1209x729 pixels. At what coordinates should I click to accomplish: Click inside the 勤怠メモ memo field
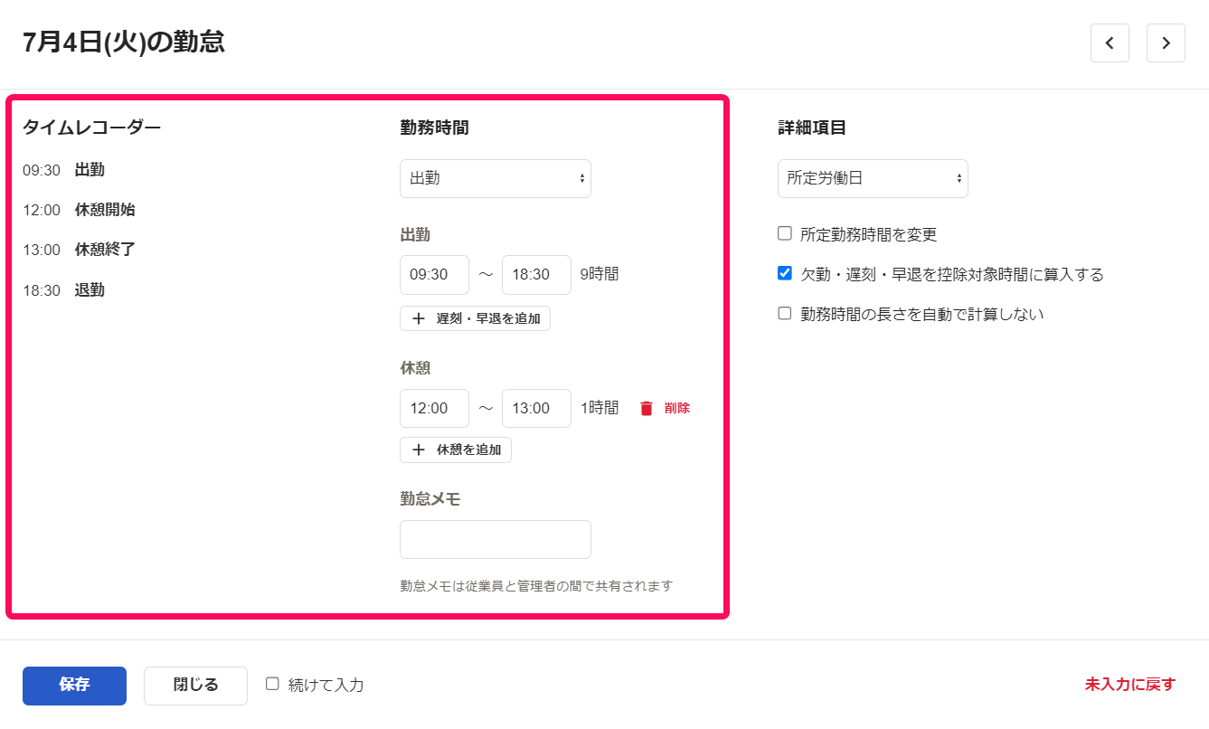tap(495, 539)
